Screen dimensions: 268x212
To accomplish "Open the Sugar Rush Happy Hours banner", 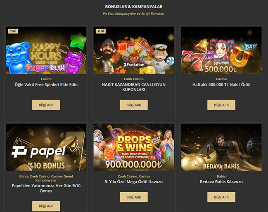I will [46, 50].
